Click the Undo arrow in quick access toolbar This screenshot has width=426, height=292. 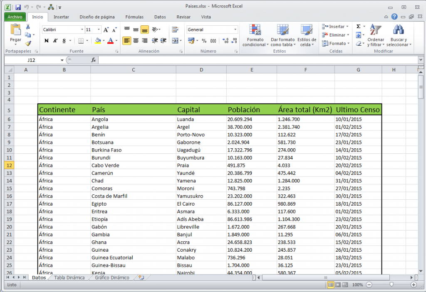pyautogui.click(x=26, y=7)
